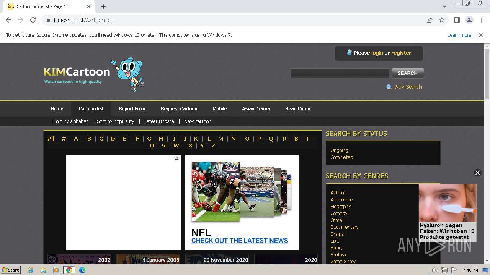Screen dimensions: 490x275
Task: Show Completed status cartoons
Action: pyautogui.click(x=342, y=157)
